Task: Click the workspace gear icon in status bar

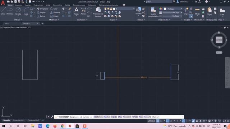Action: click(x=210, y=121)
